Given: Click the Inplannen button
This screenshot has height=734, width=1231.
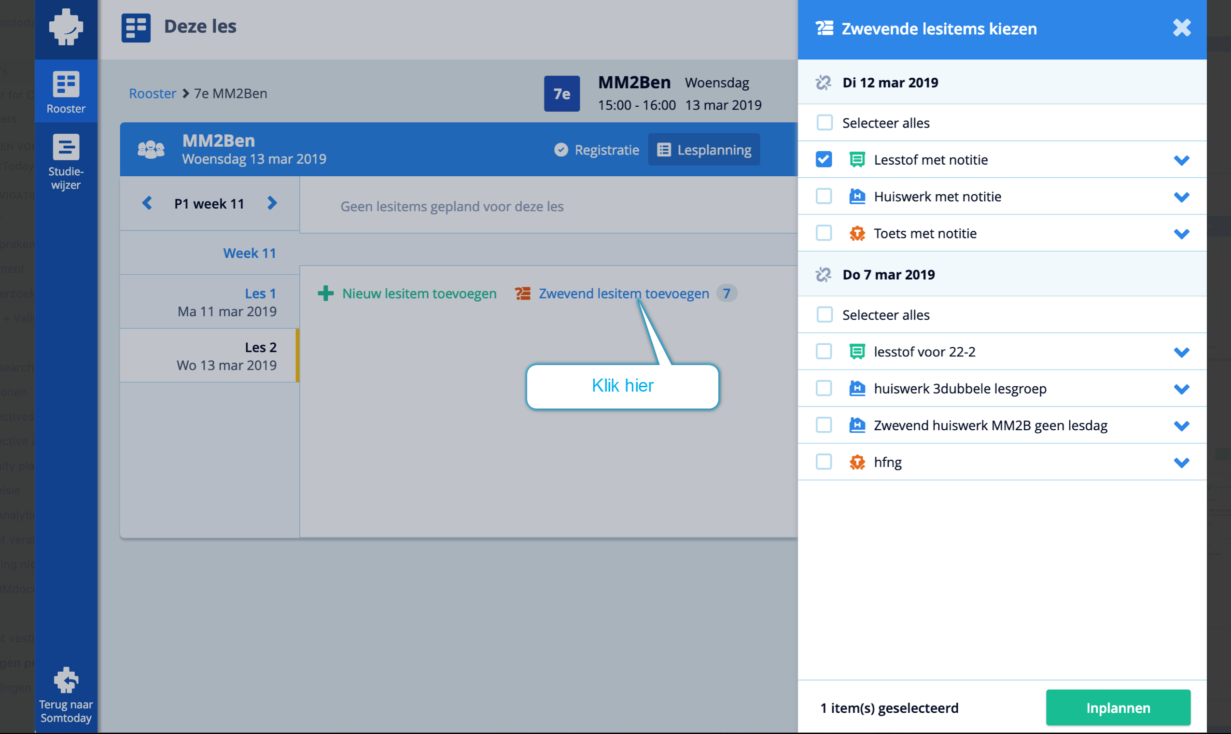Looking at the screenshot, I should pyautogui.click(x=1118, y=707).
